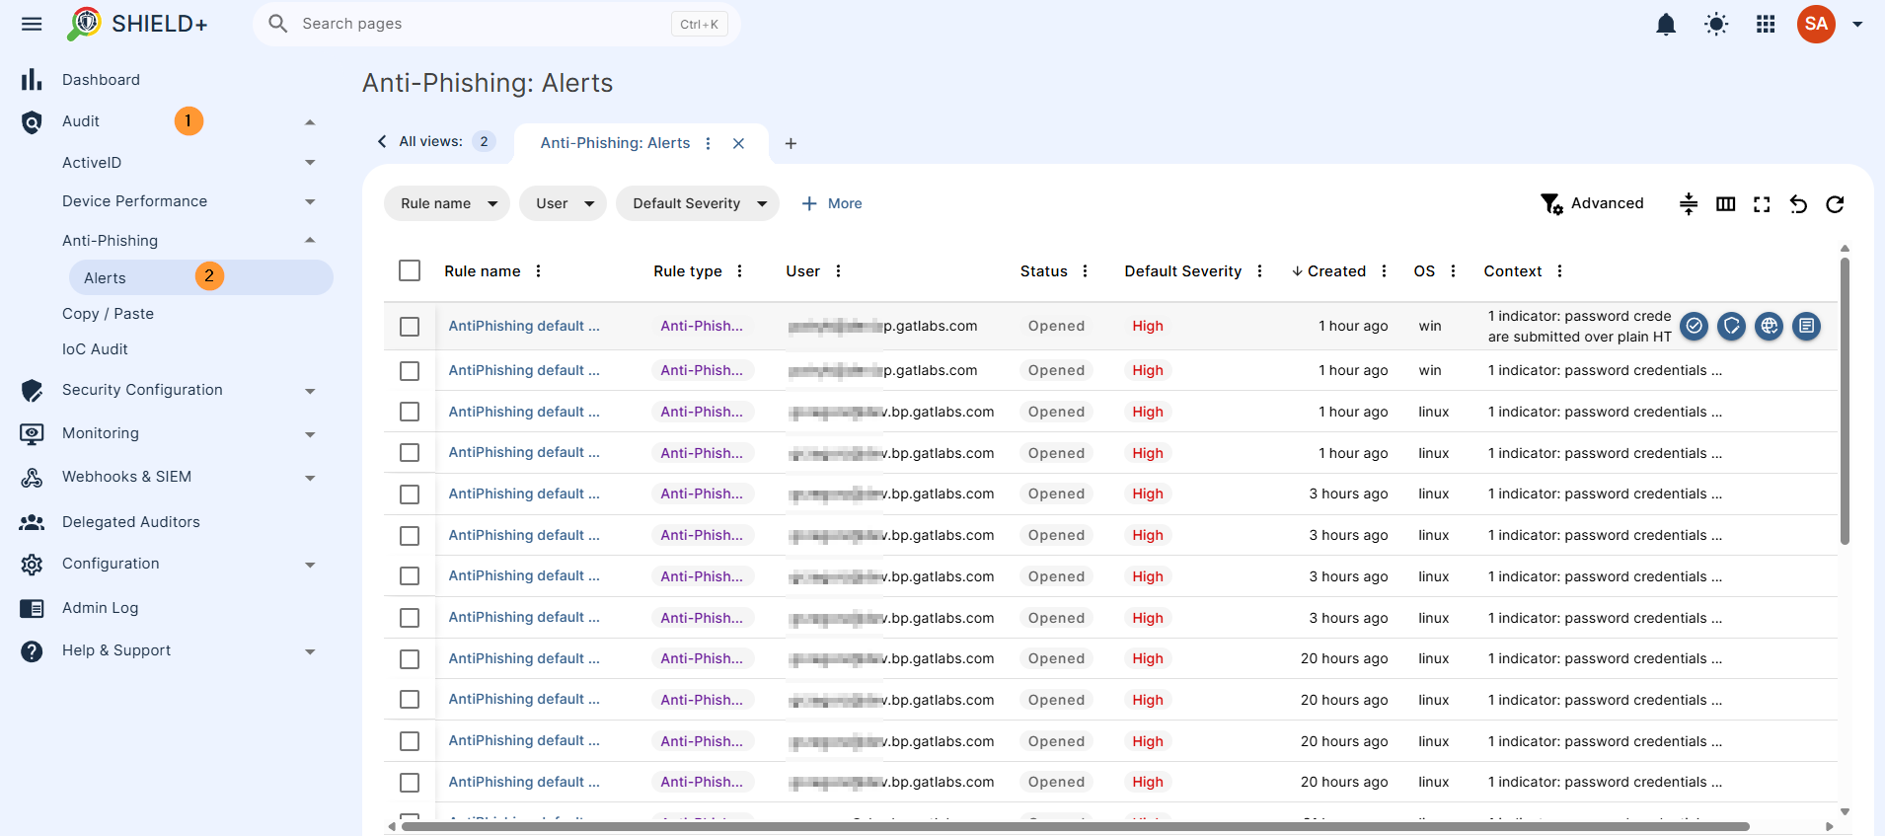
Task: Expand the account dropdown arrow beside the avatar
Action: click(1857, 24)
